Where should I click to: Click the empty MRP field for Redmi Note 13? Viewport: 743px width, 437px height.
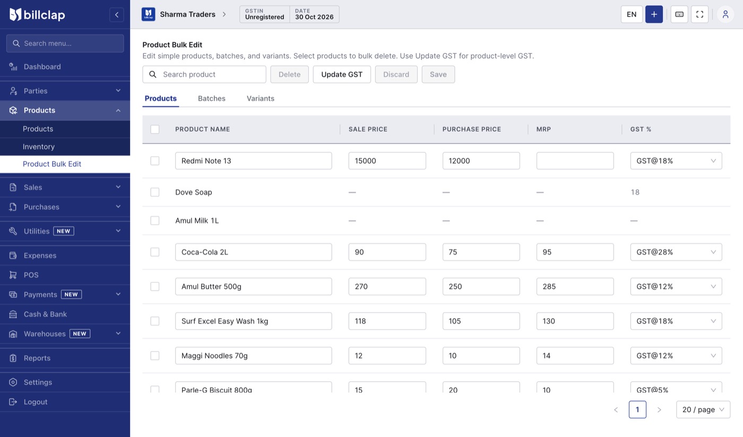click(x=575, y=161)
